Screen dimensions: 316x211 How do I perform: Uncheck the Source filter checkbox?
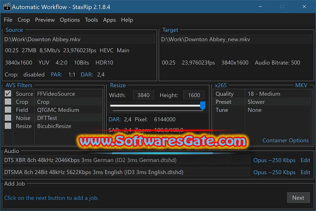[8, 94]
